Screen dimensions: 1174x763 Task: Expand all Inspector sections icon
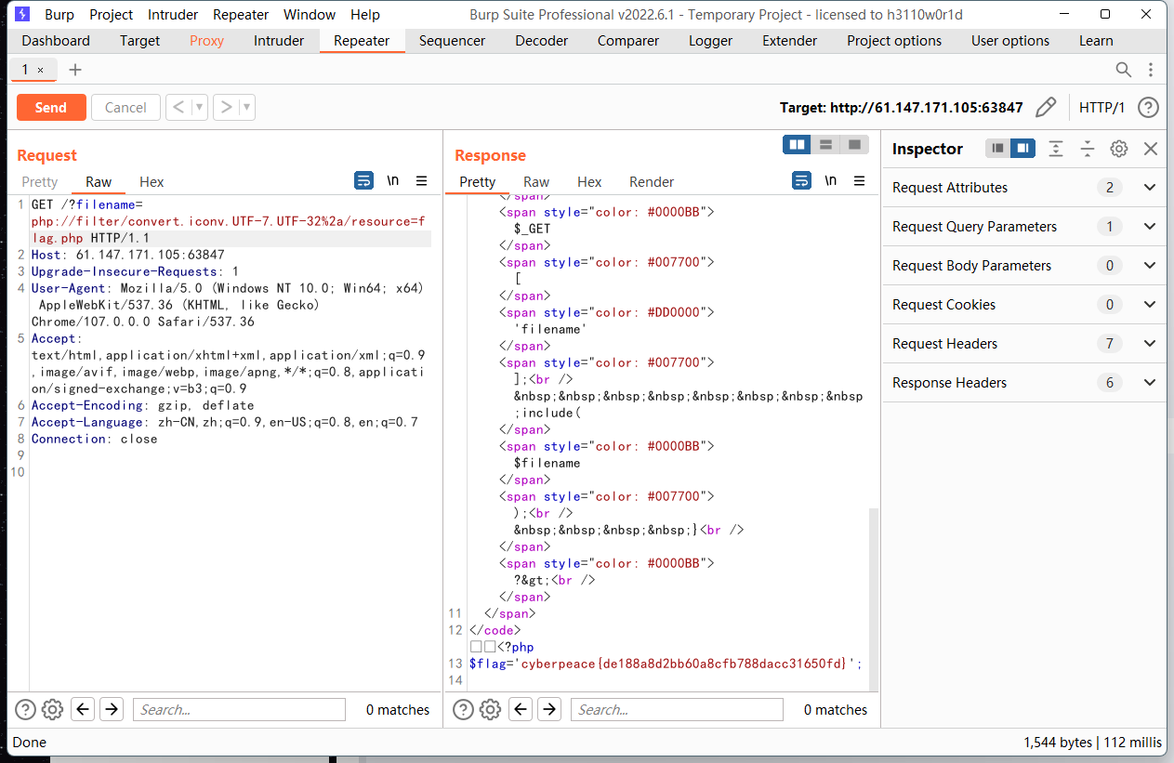click(1056, 149)
